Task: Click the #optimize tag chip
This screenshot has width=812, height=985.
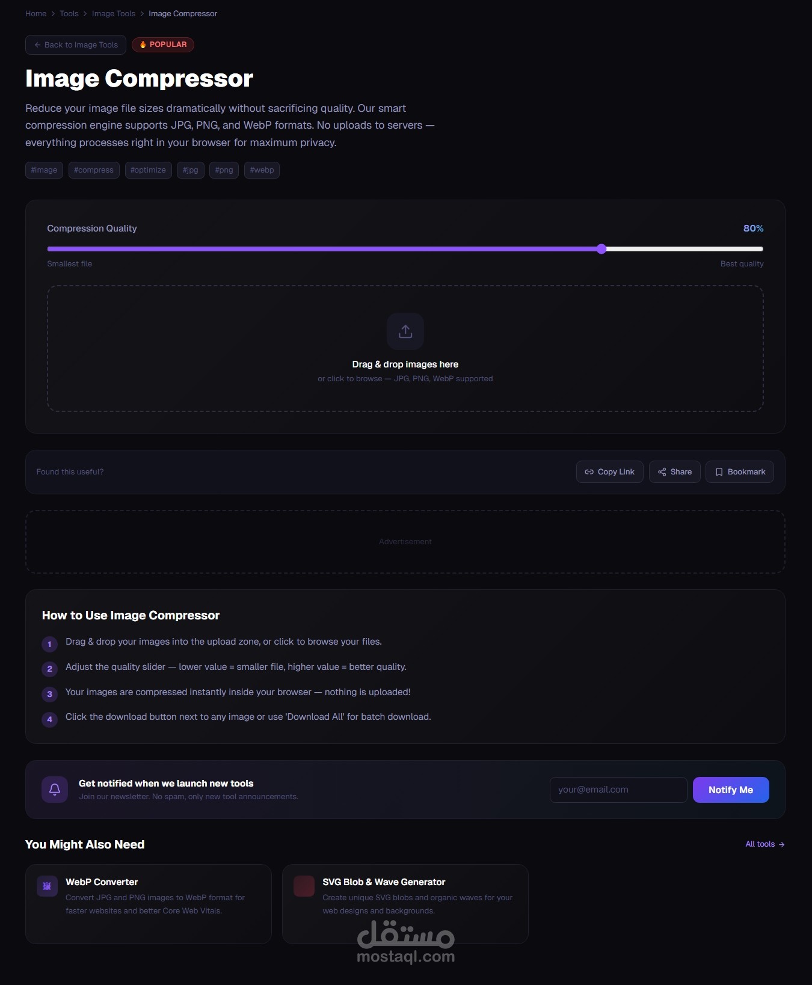Action: 148,170
